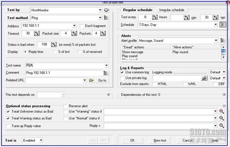This screenshot has height=147, width=230.
Task: Expand the This test depends on section
Action: pyautogui.click(x=109, y=95)
